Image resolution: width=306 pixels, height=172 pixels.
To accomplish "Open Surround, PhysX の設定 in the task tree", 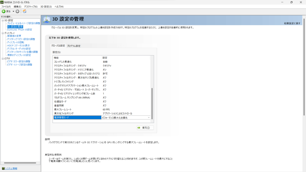I will [x=19, y=30].
